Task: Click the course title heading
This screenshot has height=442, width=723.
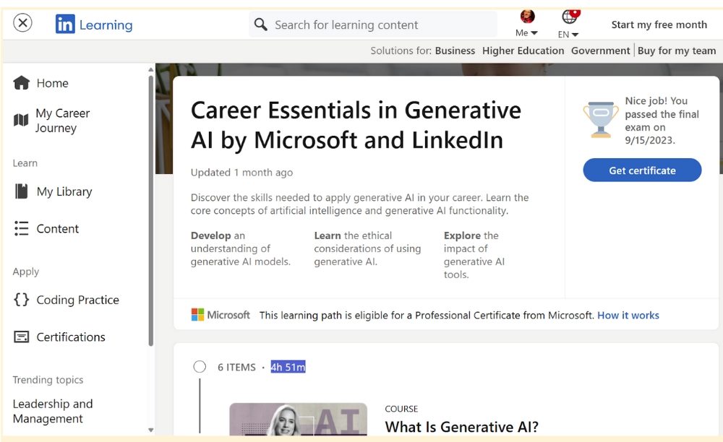Action: click(x=356, y=125)
